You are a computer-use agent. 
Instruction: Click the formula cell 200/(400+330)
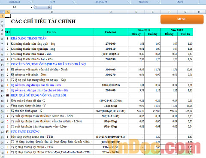coord(111,85)
